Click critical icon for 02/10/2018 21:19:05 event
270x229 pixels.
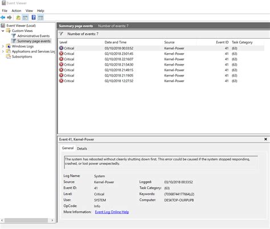[61, 75]
